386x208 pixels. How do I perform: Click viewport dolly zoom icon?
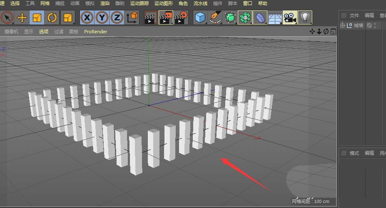319,32
